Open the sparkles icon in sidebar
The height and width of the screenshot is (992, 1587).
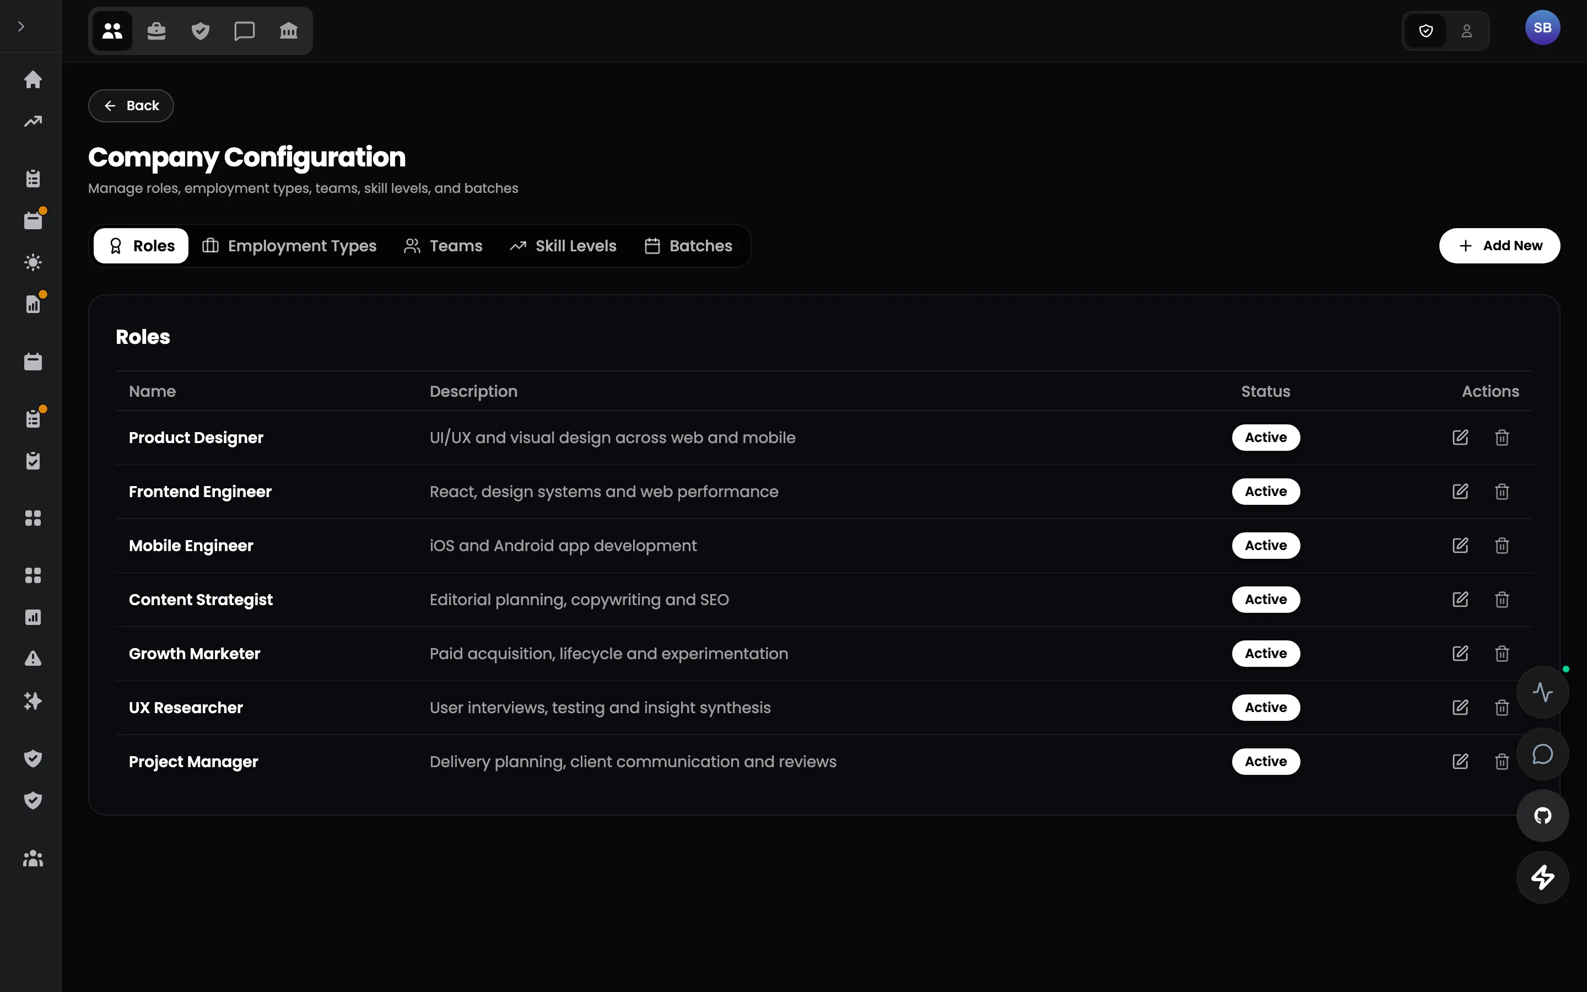[33, 700]
